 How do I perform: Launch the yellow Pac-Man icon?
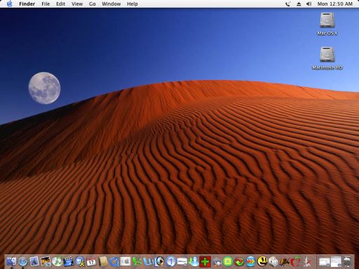pyautogui.click(x=262, y=261)
